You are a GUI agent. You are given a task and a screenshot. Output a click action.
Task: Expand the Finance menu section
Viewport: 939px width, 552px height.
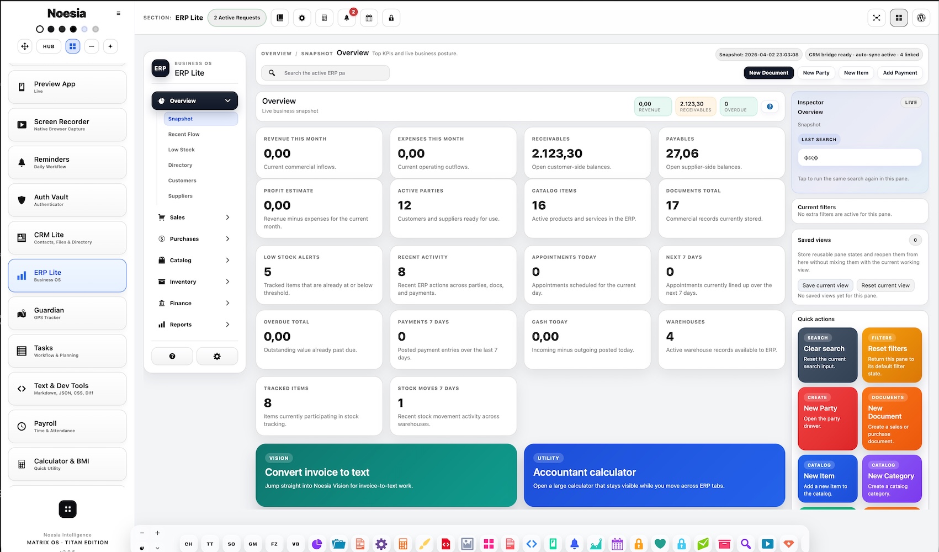(x=195, y=303)
